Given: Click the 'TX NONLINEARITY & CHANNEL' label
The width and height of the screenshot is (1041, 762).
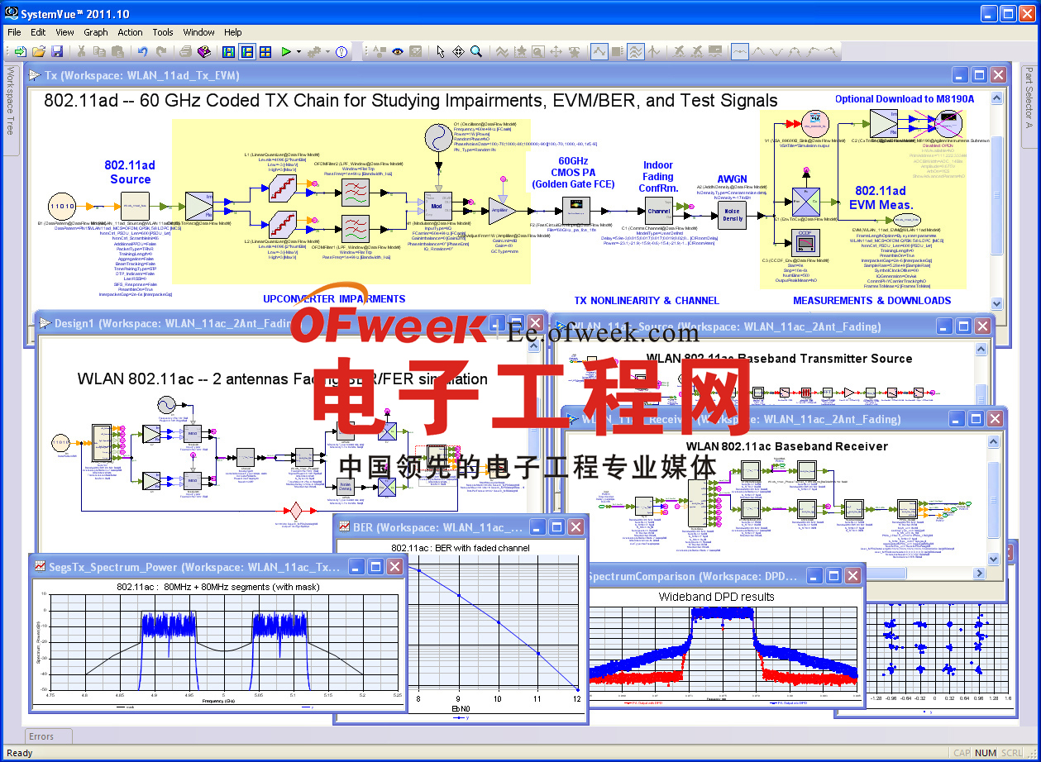Looking at the screenshot, I should (x=647, y=300).
